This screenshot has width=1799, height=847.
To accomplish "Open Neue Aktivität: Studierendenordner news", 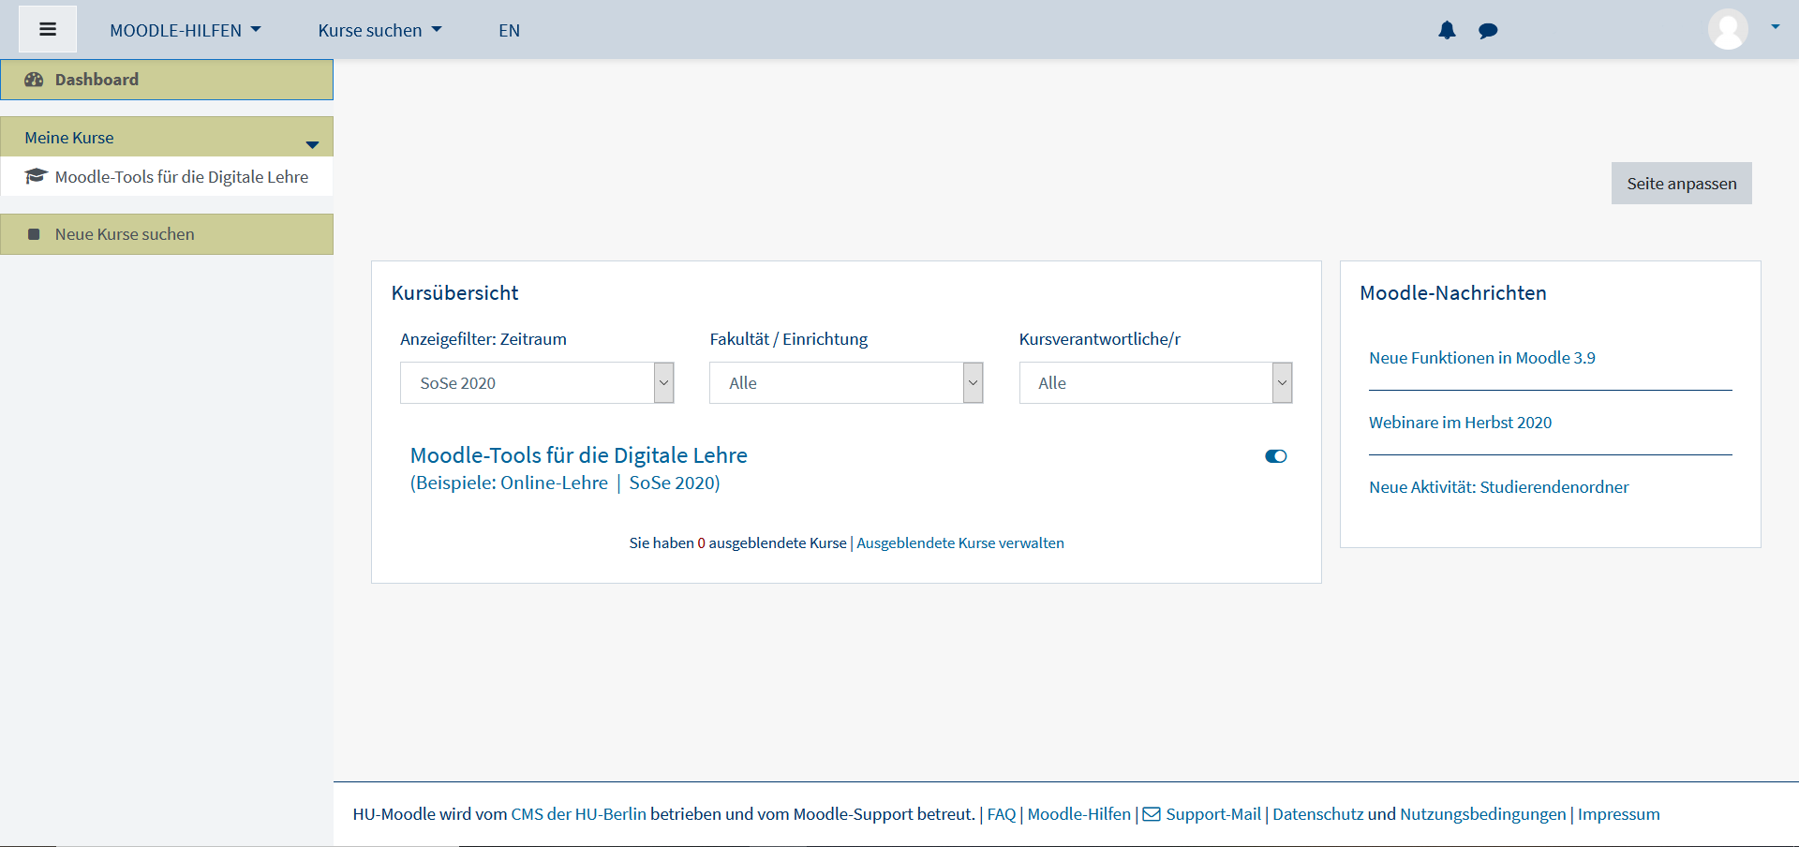I will click(1498, 487).
